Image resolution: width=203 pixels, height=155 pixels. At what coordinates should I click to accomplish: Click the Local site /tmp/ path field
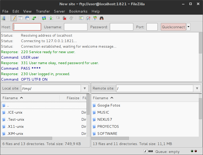[x=51, y=88]
